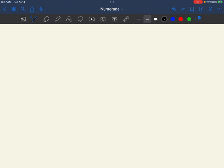The image size is (224, 168).
Task: Select the zoom window tool
Action: pyautogui.click(x=23, y=19)
